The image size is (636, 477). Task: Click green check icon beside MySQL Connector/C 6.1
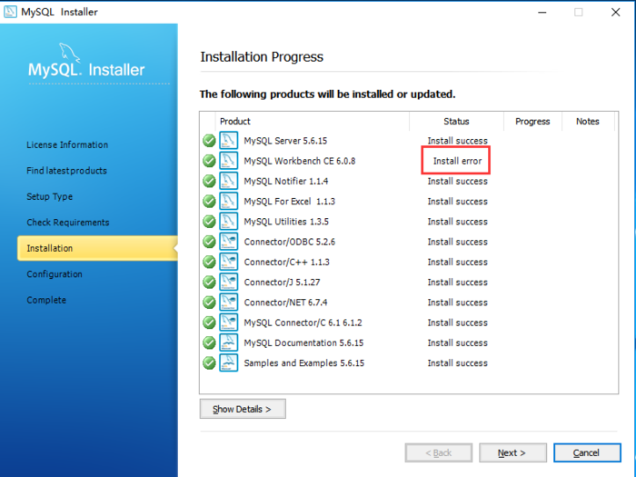click(x=209, y=323)
